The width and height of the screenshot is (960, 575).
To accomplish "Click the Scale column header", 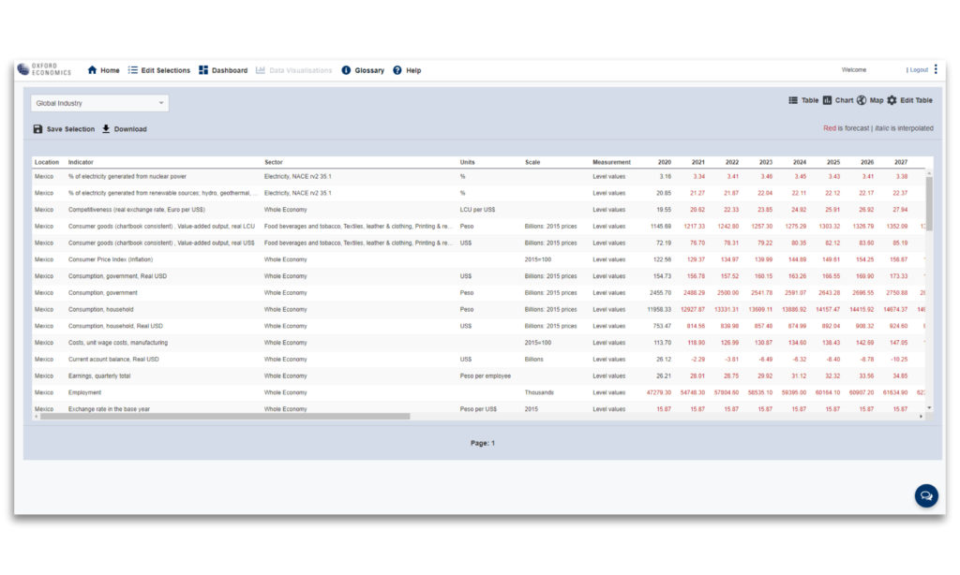I will coord(532,162).
